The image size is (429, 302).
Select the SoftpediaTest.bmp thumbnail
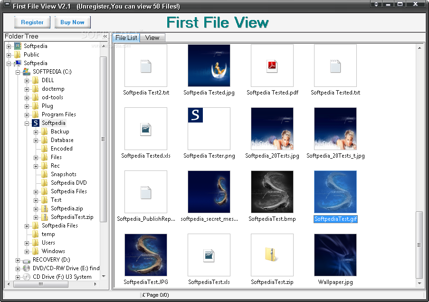click(x=272, y=192)
